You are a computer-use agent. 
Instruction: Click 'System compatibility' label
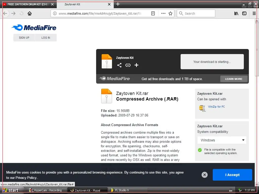coord(212,132)
